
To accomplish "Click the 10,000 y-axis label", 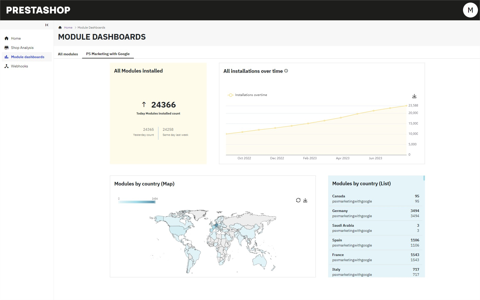I will (413, 134).
